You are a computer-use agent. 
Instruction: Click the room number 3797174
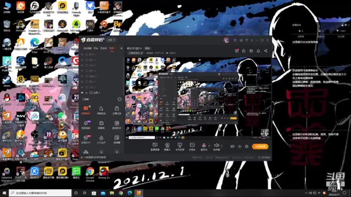click(159, 53)
